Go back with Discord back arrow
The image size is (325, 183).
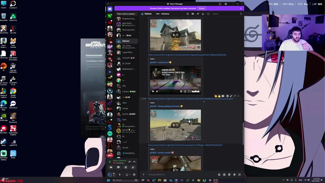[108, 4]
